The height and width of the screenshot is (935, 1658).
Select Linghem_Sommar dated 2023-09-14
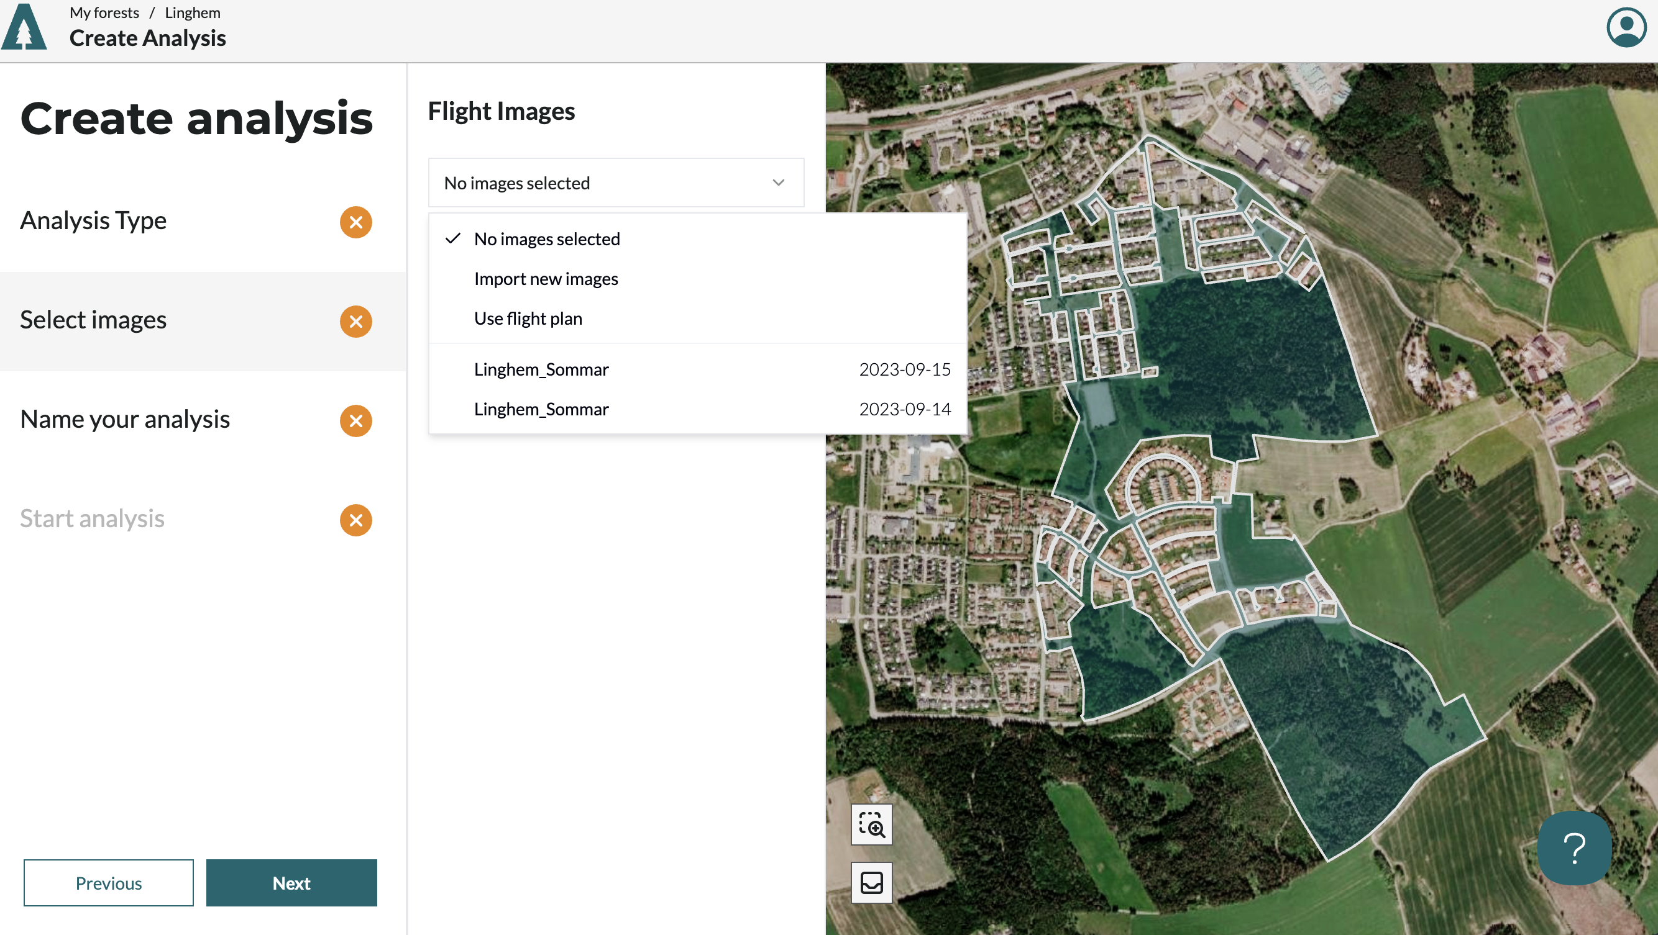click(698, 409)
